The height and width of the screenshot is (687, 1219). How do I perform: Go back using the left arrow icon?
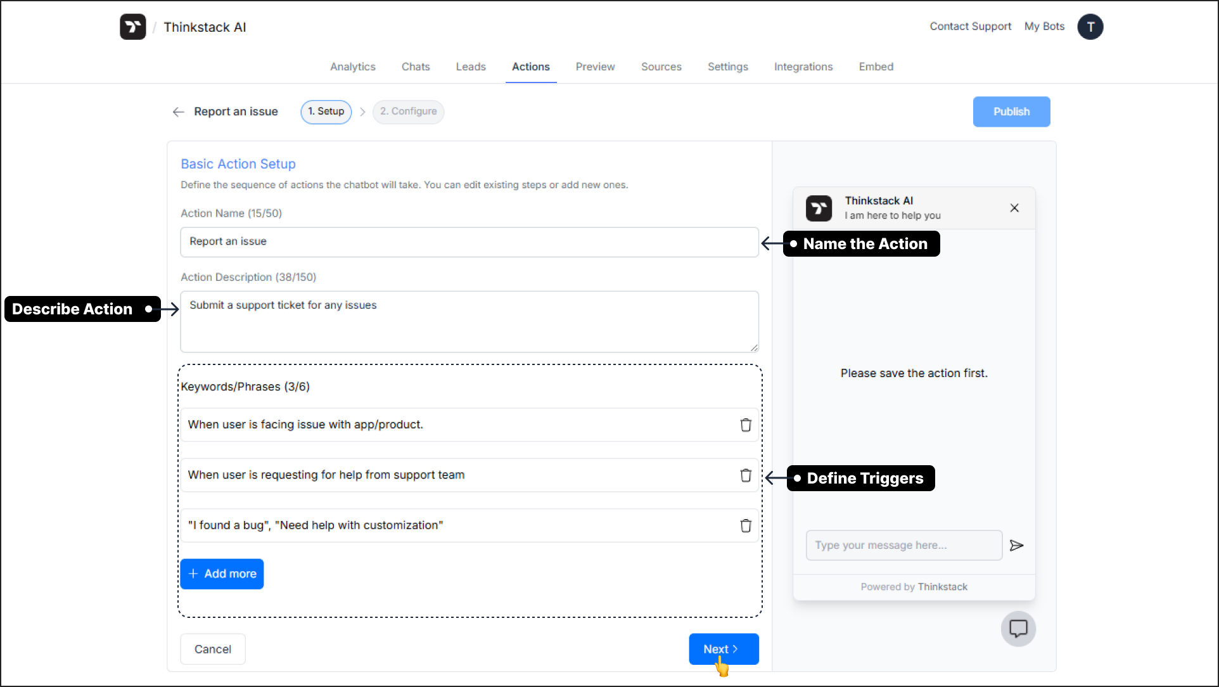pyautogui.click(x=178, y=112)
